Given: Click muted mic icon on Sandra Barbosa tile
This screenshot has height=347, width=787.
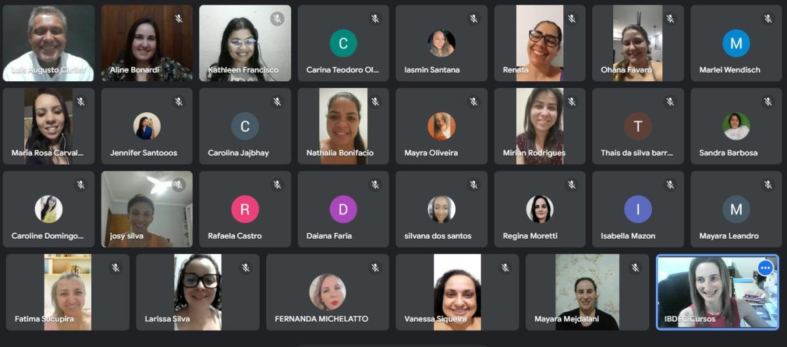Looking at the screenshot, I should coord(768,102).
